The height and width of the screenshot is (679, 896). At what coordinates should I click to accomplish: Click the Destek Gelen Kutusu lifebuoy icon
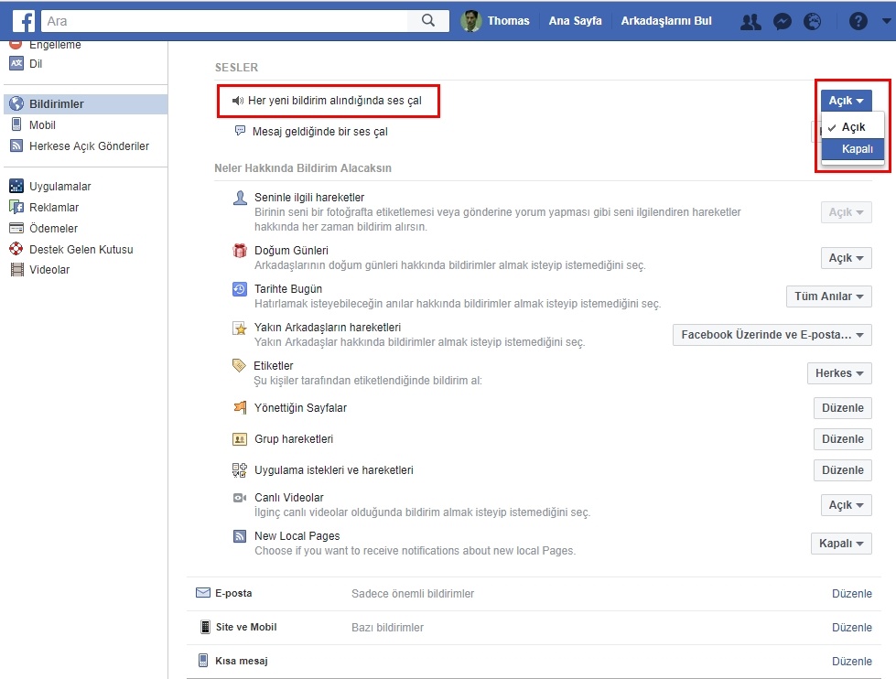point(16,249)
